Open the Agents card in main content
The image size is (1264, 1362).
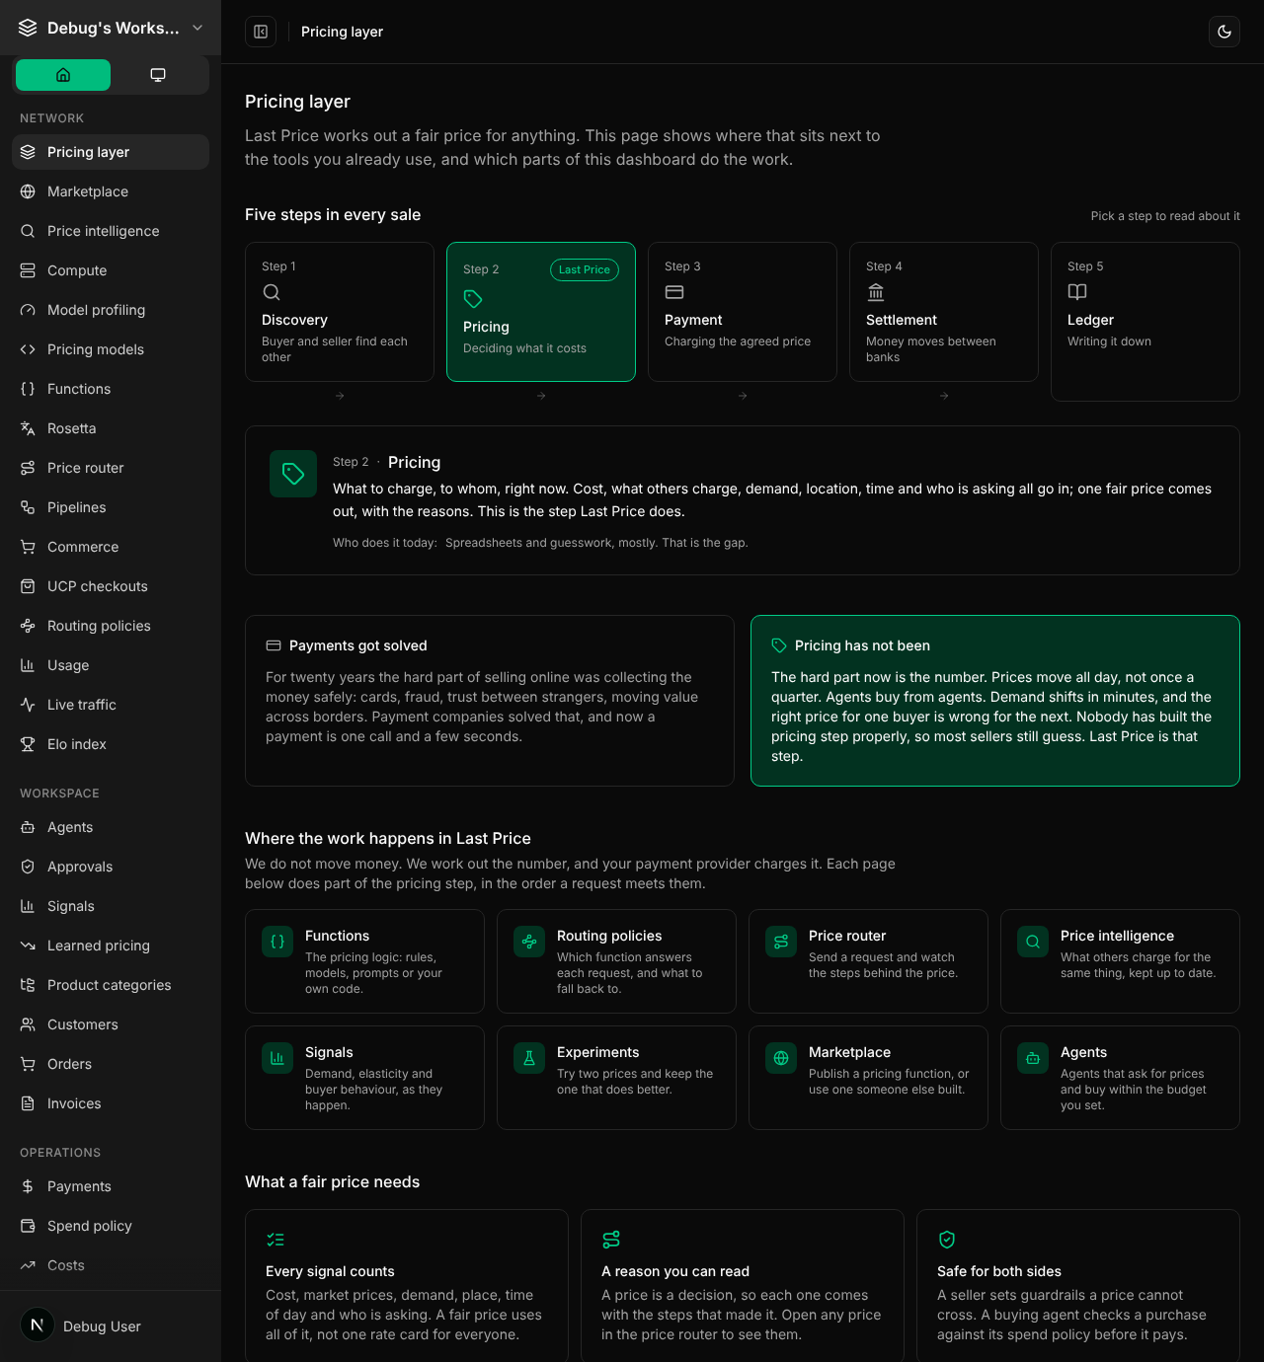pos(1120,1078)
